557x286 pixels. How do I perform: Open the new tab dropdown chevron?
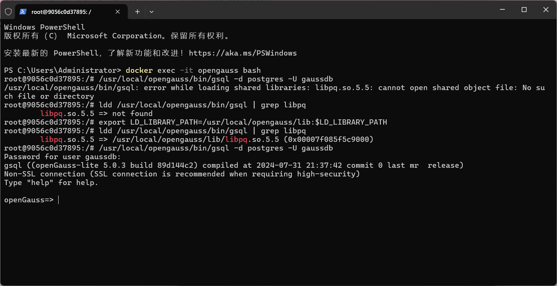152,12
